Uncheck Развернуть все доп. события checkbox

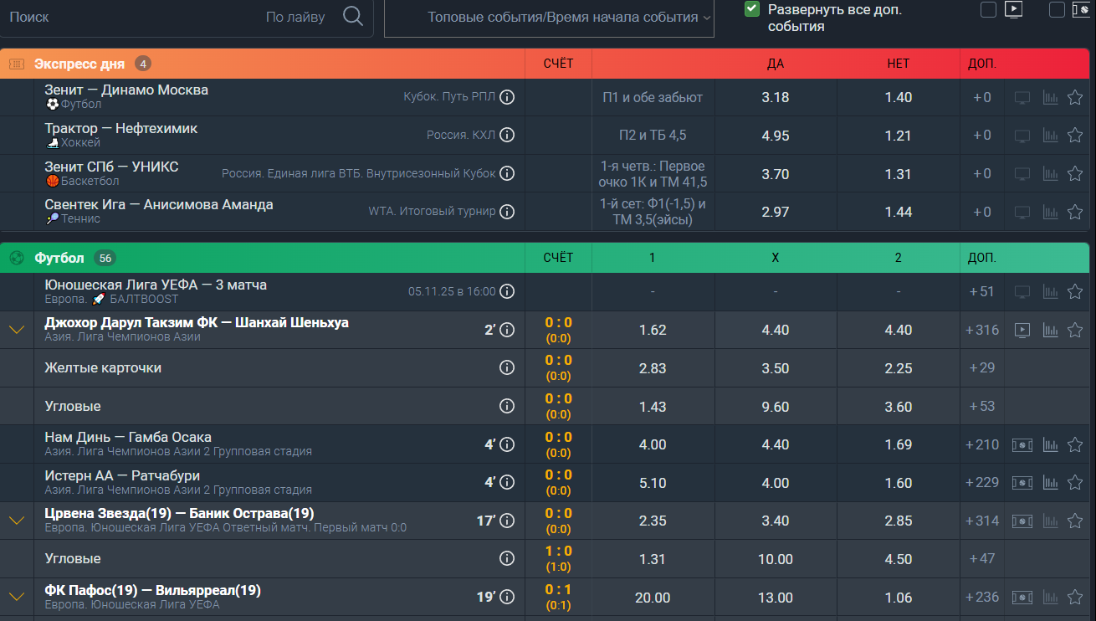tap(752, 9)
